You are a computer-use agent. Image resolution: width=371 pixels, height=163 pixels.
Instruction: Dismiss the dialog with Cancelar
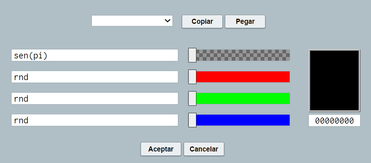[204, 149]
